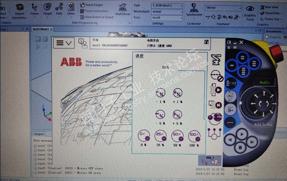Click the pendant camera screenshot icon
Image resolution: width=287 pixels, height=181 pixels.
(x=235, y=48)
